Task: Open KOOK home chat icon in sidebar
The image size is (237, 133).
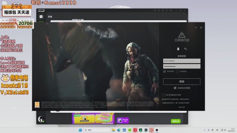Action: [x=41, y=17]
